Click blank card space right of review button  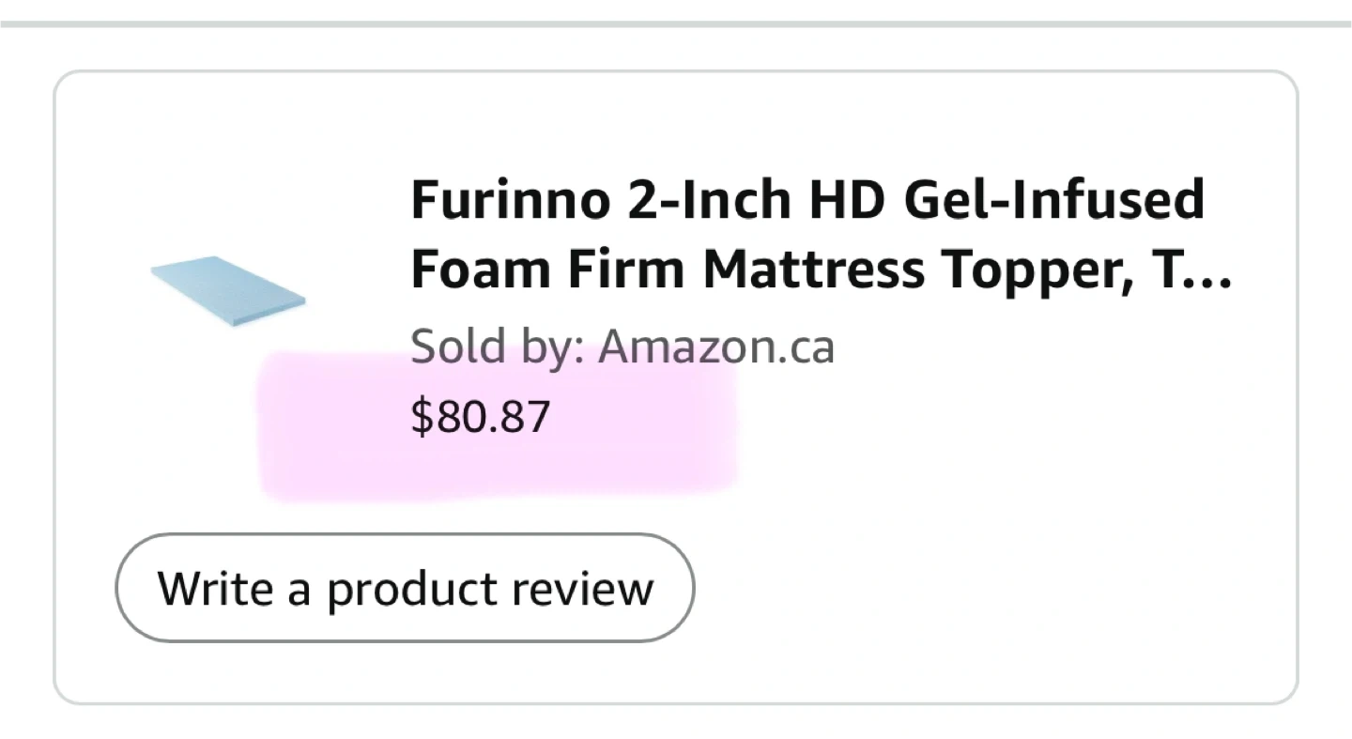tap(986, 588)
